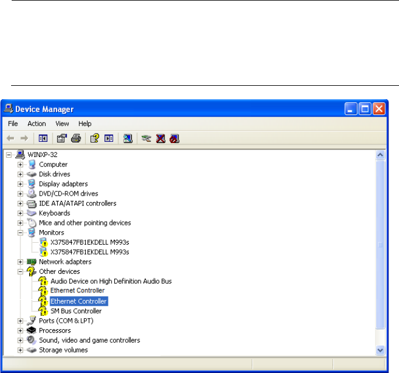
Task: Click the DVD/CD-ROM drives disc icon
Action: point(32,193)
